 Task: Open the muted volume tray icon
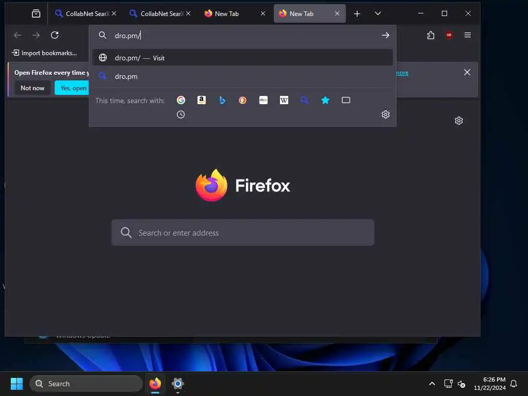click(x=461, y=384)
